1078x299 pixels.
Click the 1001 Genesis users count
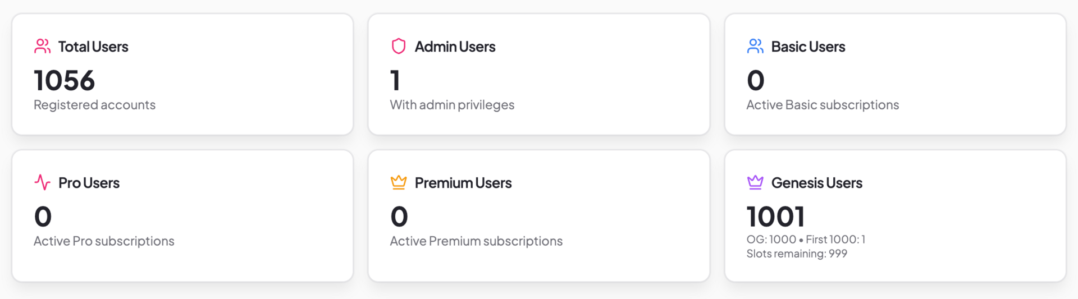775,217
